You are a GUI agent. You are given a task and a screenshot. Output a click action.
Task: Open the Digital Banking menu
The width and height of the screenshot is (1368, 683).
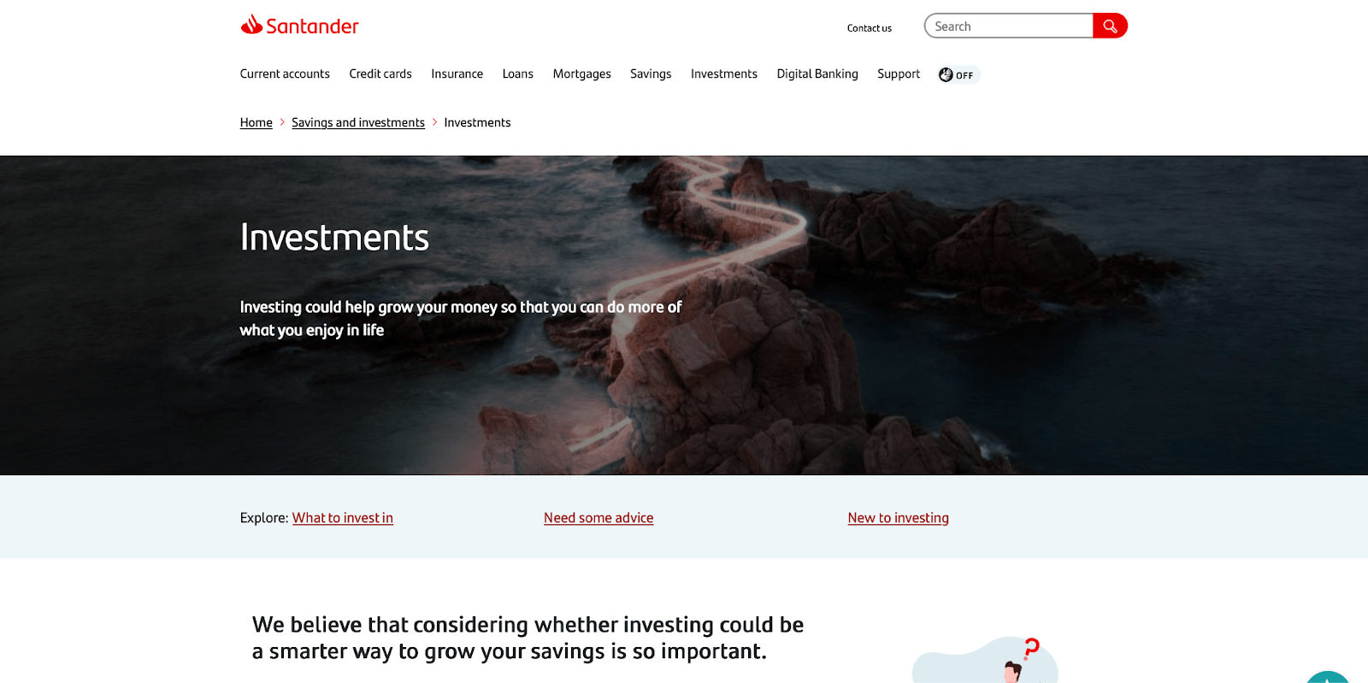[x=817, y=74]
